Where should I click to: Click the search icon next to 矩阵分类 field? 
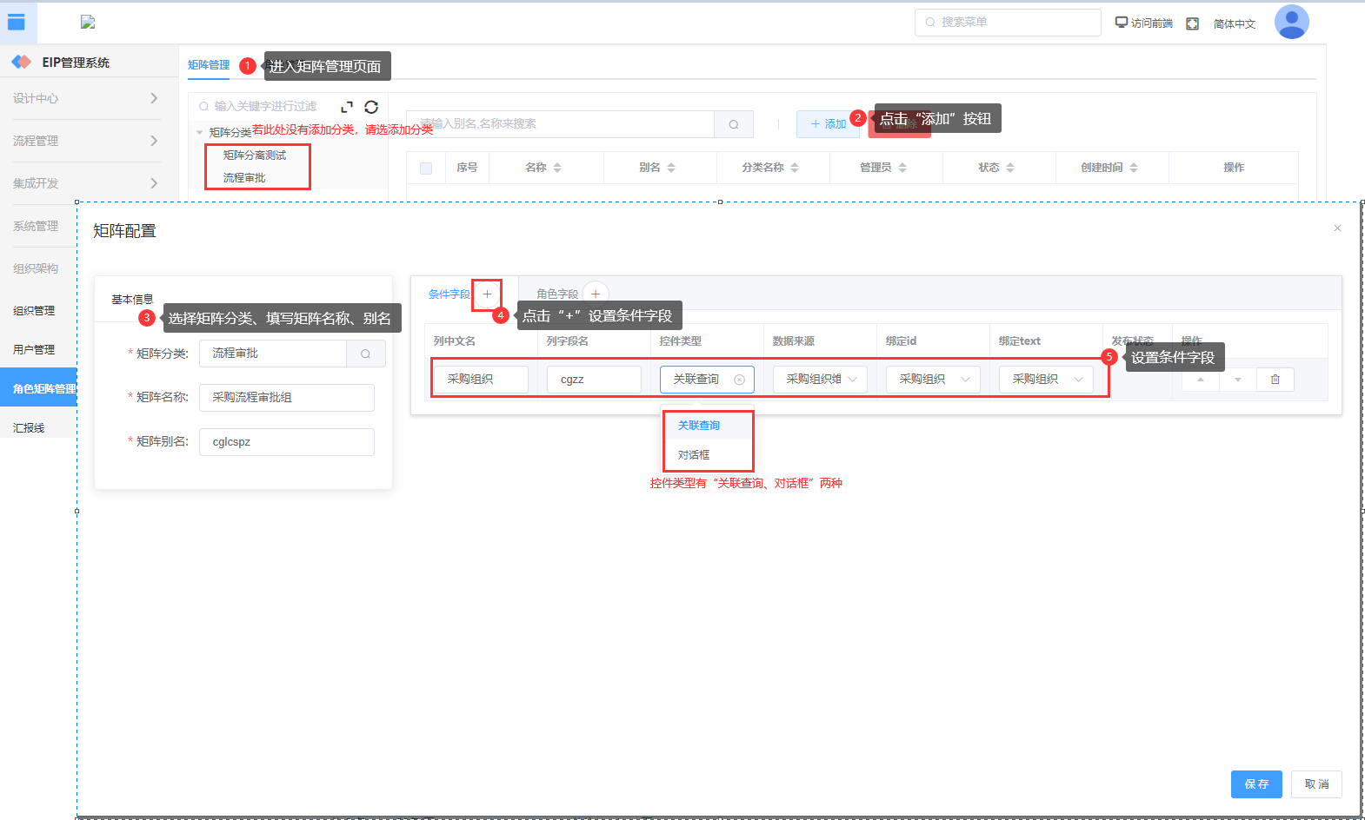pos(366,354)
